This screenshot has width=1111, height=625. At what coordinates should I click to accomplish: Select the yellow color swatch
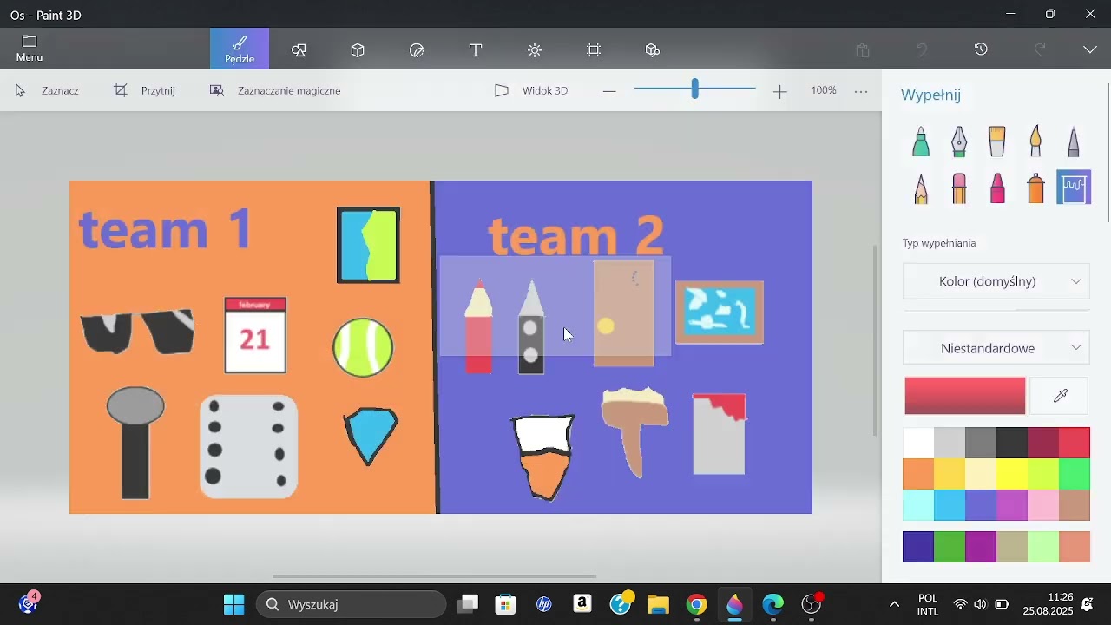pyautogui.click(x=1012, y=474)
